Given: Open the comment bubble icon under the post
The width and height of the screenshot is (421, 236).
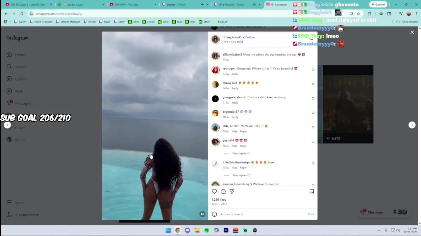Looking at the screenshot, I should click(x=223, y=191).
